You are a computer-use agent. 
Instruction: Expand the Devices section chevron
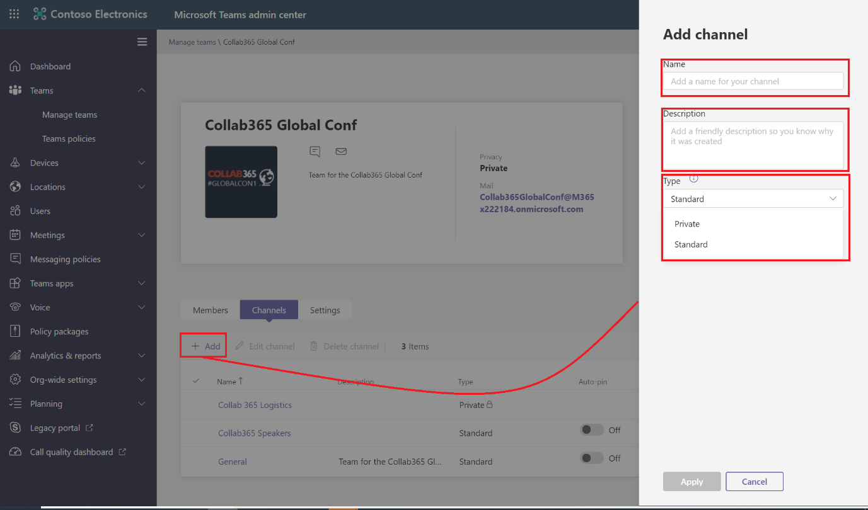pos(142,163)
